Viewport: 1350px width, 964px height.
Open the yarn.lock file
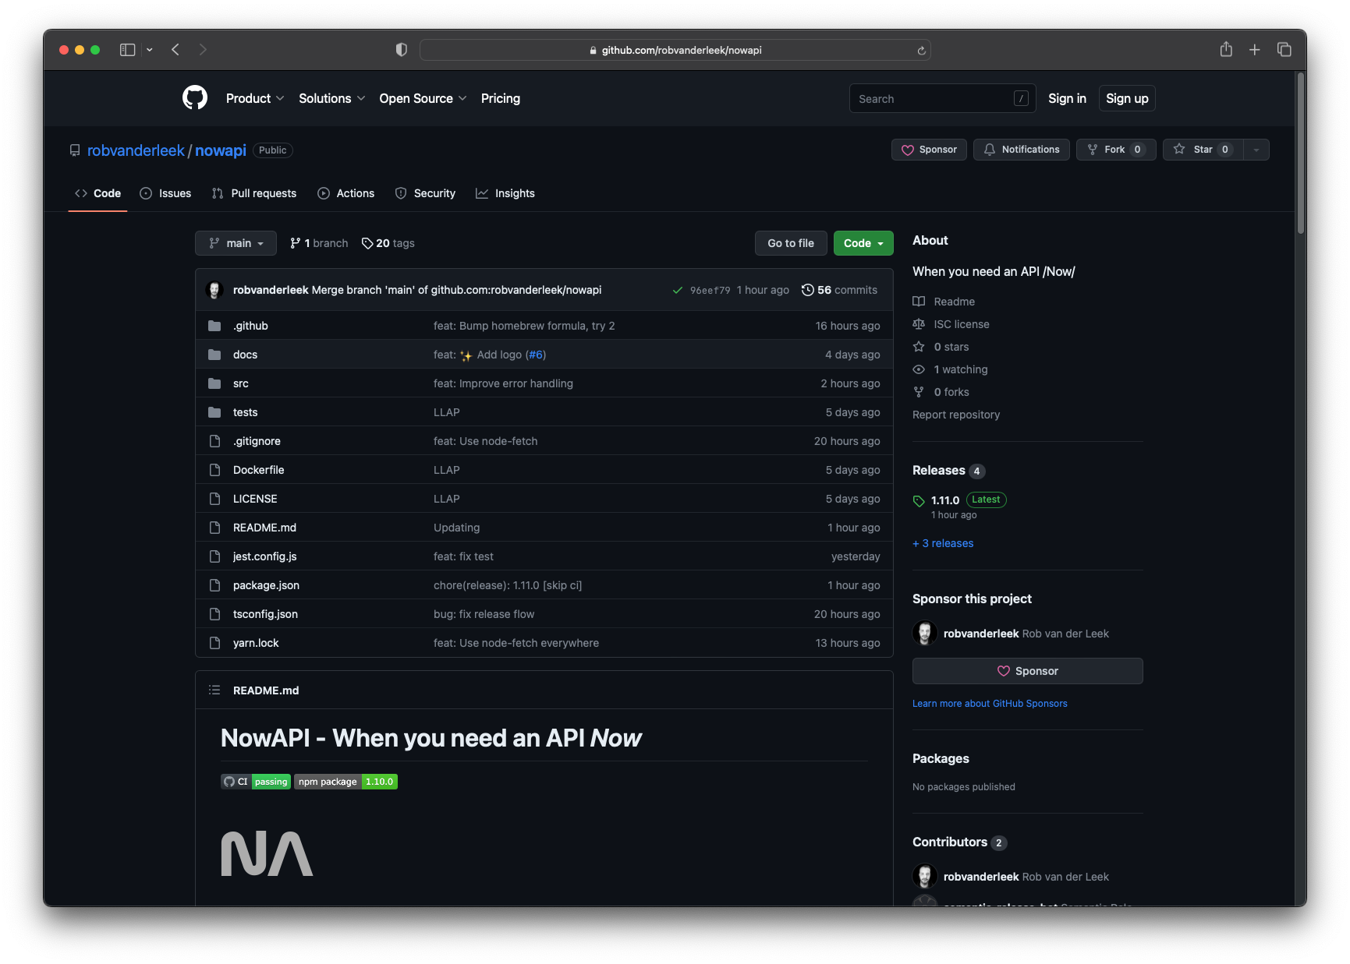tap(256, 643)
